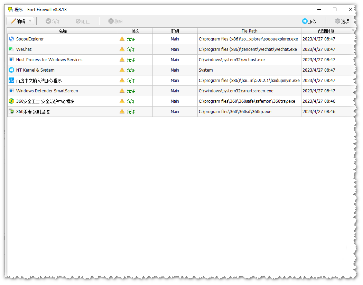This screenshot has width=363, height=285.
Task: Click the 阻止 (Block) toolbar button
Action: click(x=83, y=21)
